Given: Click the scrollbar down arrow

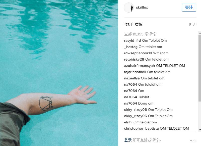Looking at the screenshot, I should tap(200, 130).
